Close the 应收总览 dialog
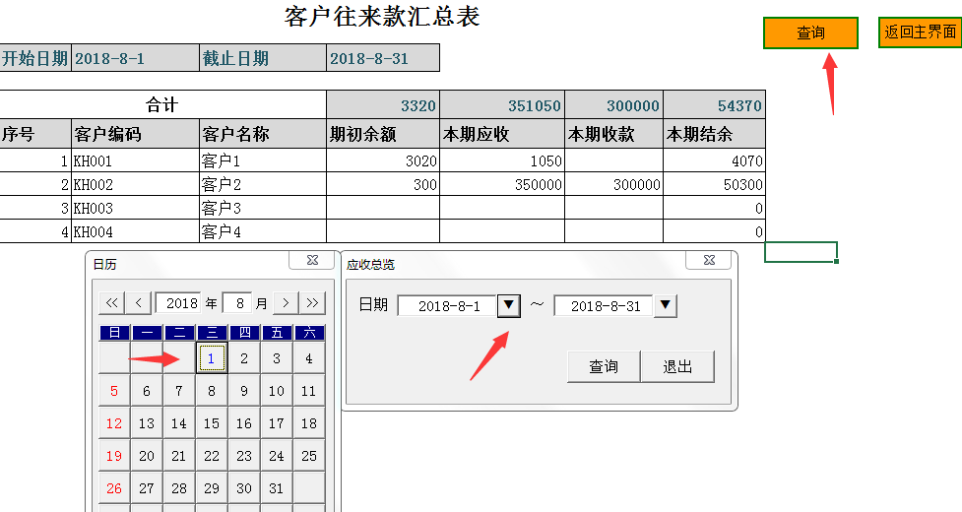Screen dimensions: 962x512 pyautogui.click(x=709, y=260)
